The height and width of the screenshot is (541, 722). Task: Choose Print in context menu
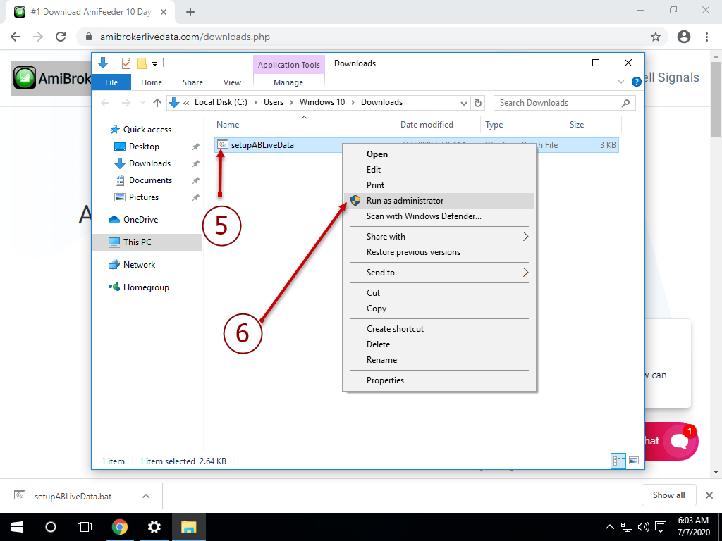pyautogui.click(x=375, y=185)
